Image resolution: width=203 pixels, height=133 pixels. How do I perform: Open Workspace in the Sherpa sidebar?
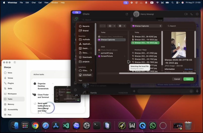point(14,94)
